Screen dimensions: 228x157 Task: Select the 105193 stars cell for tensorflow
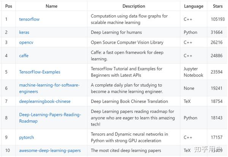(x=218, y=19)
